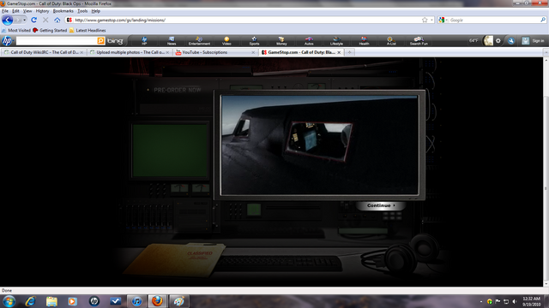Image resolution: width=549 pixels, height=308 pixels.
Task: Open HP toolbar settings gear icon
Action: [x=498, y=41]
